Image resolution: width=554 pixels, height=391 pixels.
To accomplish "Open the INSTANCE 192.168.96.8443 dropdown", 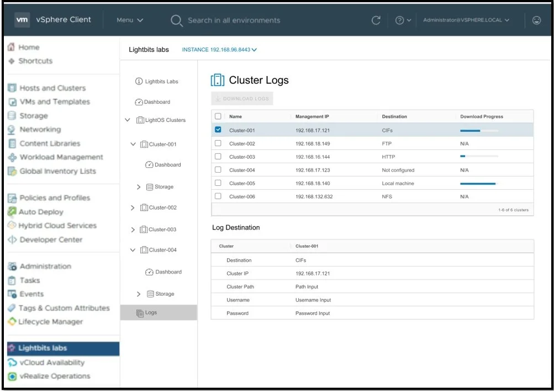I will [219, 50].
